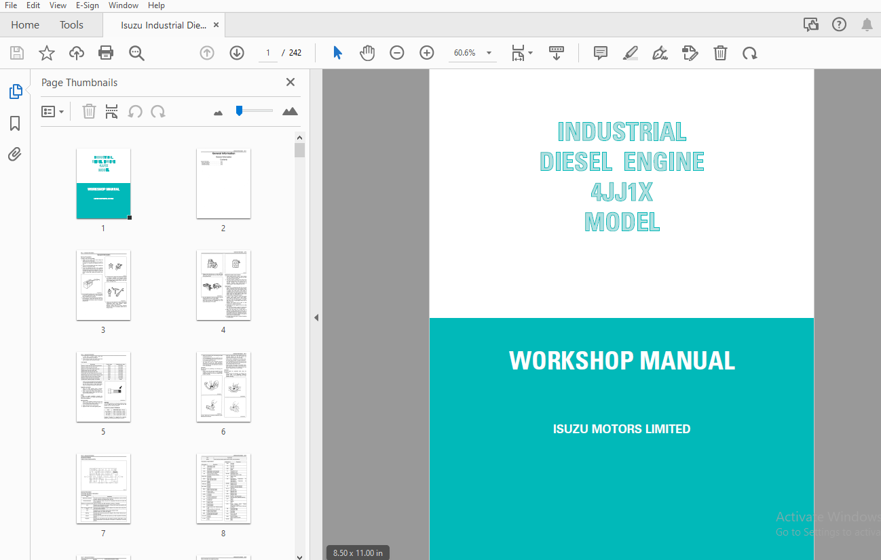This screenshot has width=881, height=560.
Task: Zoom out with the minus button
Action: pyautogui.click(x=397, y=53)
